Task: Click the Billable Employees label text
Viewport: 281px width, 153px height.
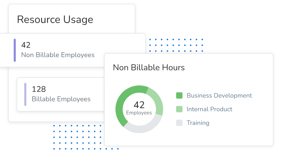Action: tap(61, 99)
